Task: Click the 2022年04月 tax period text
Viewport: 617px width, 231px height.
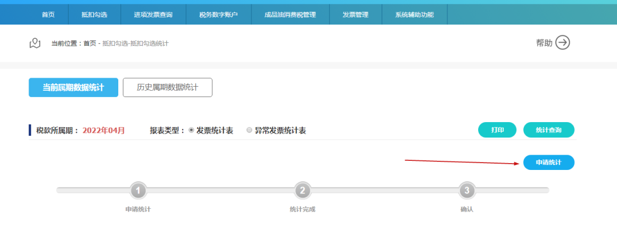Action: click(x=103, y=131)
